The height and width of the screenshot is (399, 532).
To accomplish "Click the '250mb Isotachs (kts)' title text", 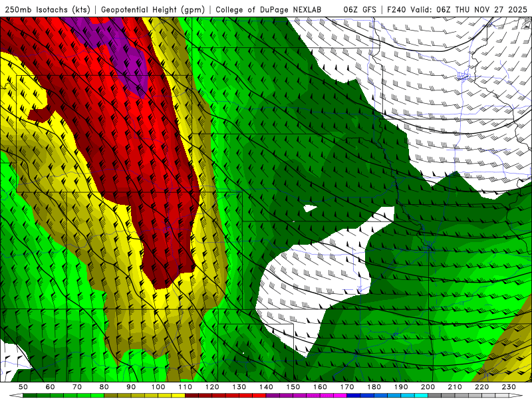I will point(47,9).
